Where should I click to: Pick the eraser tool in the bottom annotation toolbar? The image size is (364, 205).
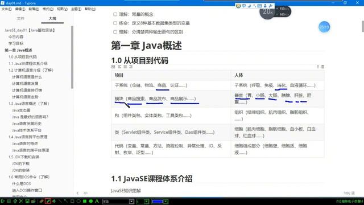[42, 201]
